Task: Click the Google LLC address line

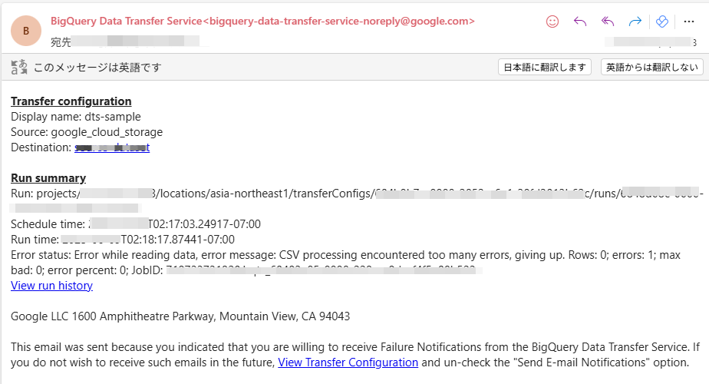Action: pos(180,316)
